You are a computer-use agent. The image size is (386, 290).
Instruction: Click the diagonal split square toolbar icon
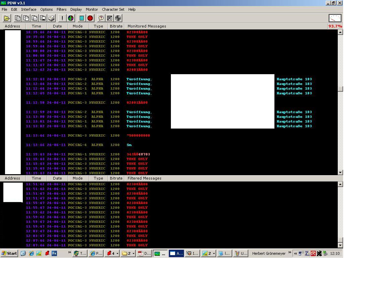[110, 18]
